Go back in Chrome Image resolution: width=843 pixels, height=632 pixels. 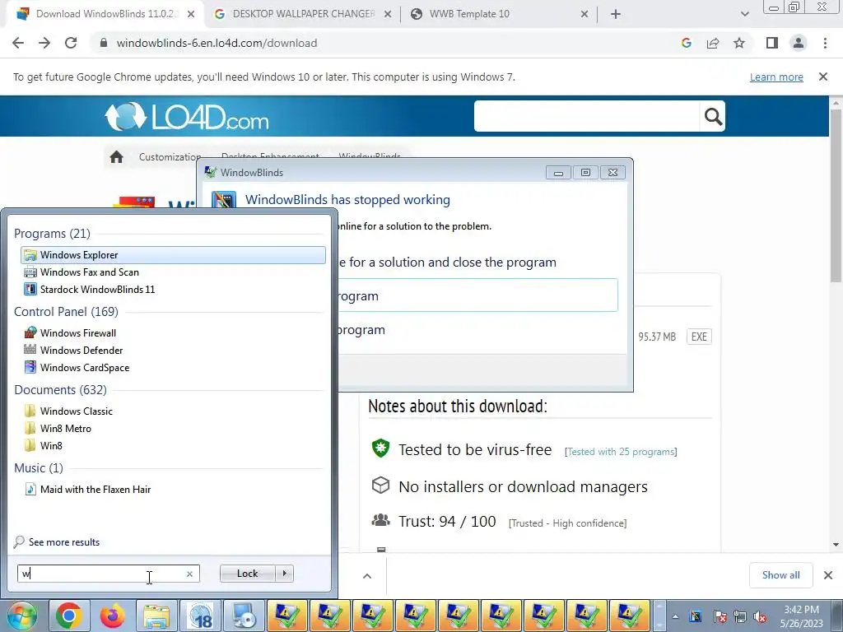18,43
